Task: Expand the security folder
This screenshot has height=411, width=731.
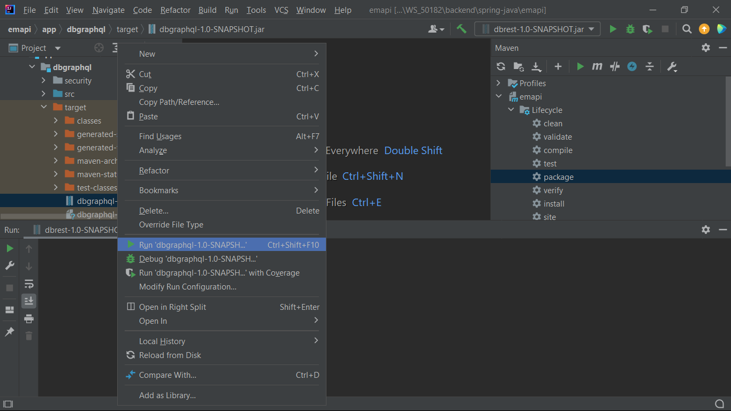Action: click(44, 81)
